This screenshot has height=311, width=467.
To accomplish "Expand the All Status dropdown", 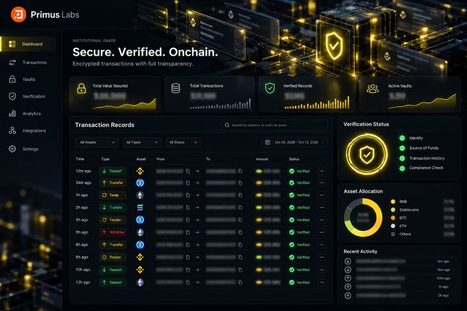I will (183, 142).
